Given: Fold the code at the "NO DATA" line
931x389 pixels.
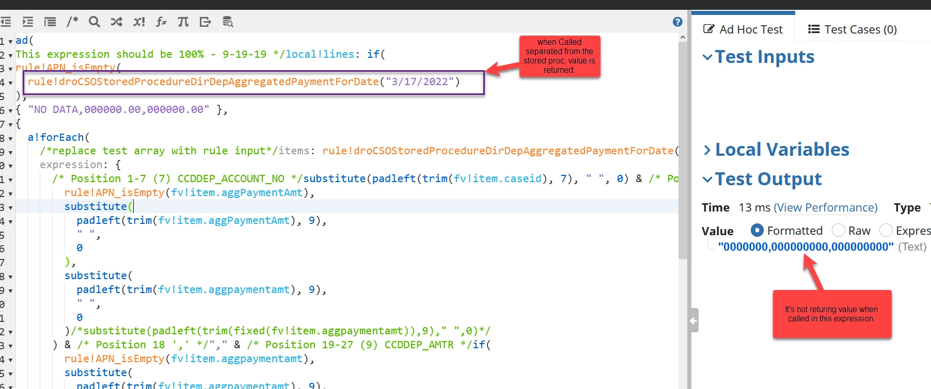Looking at the screenshot, I should point(10,110).
